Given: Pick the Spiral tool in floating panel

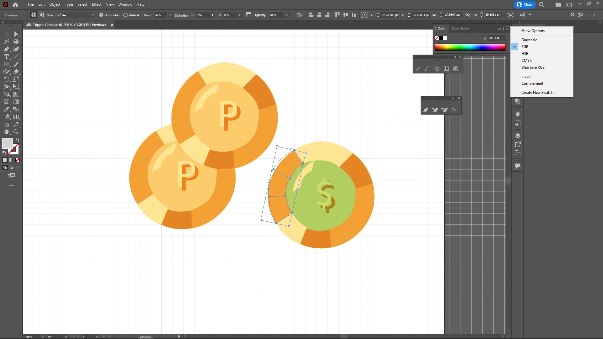Looking at the screenshot, I should tap(437, 69).
